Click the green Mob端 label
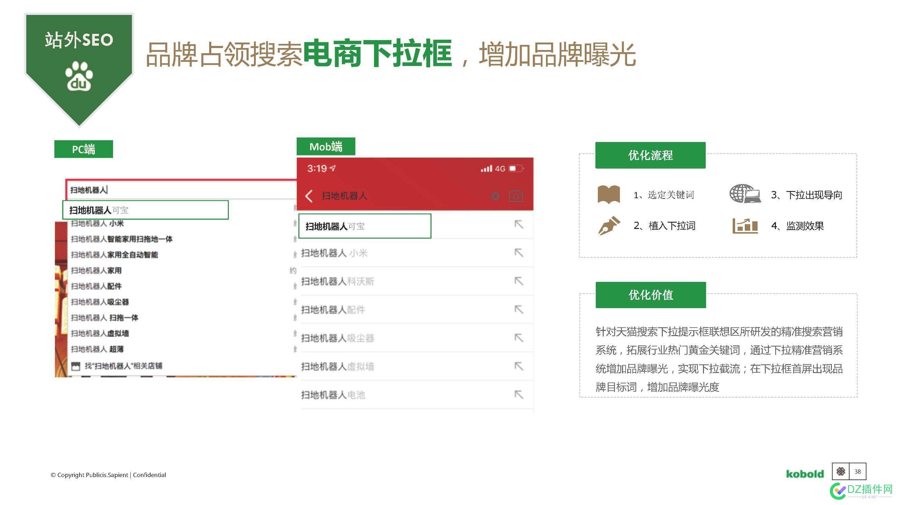 pyautogui.click(x=326, y=147)
